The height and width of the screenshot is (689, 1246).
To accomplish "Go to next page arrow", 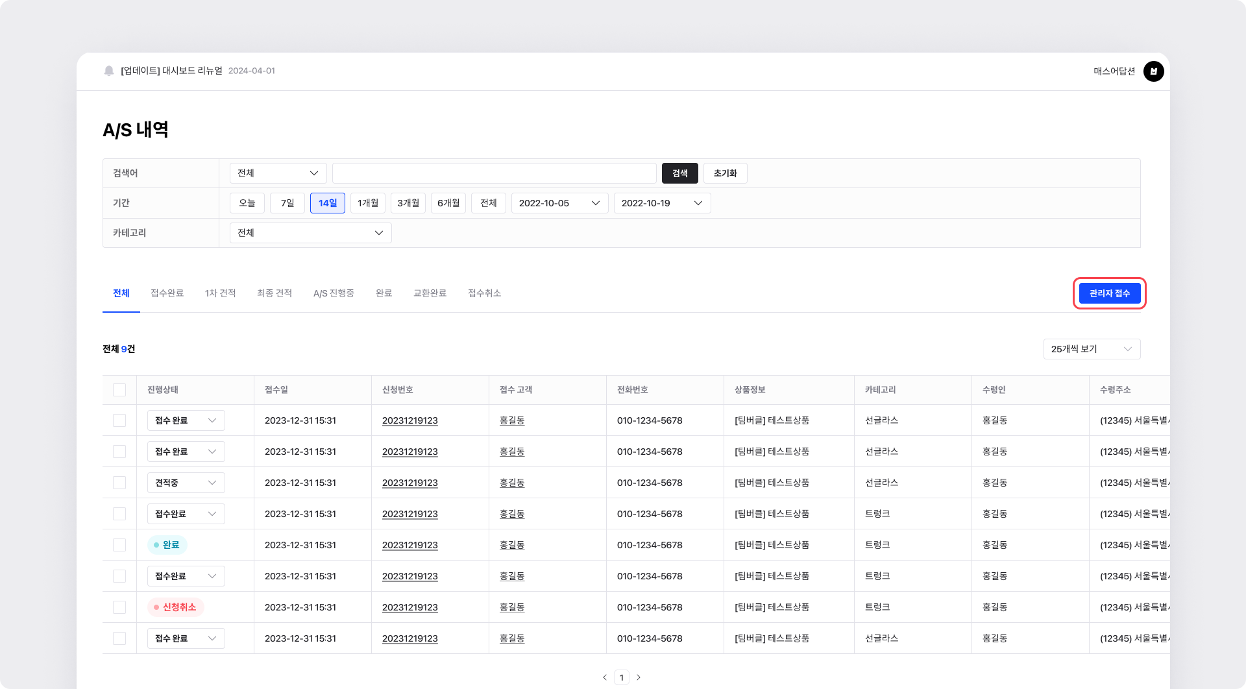I will [x=639, y=677].
